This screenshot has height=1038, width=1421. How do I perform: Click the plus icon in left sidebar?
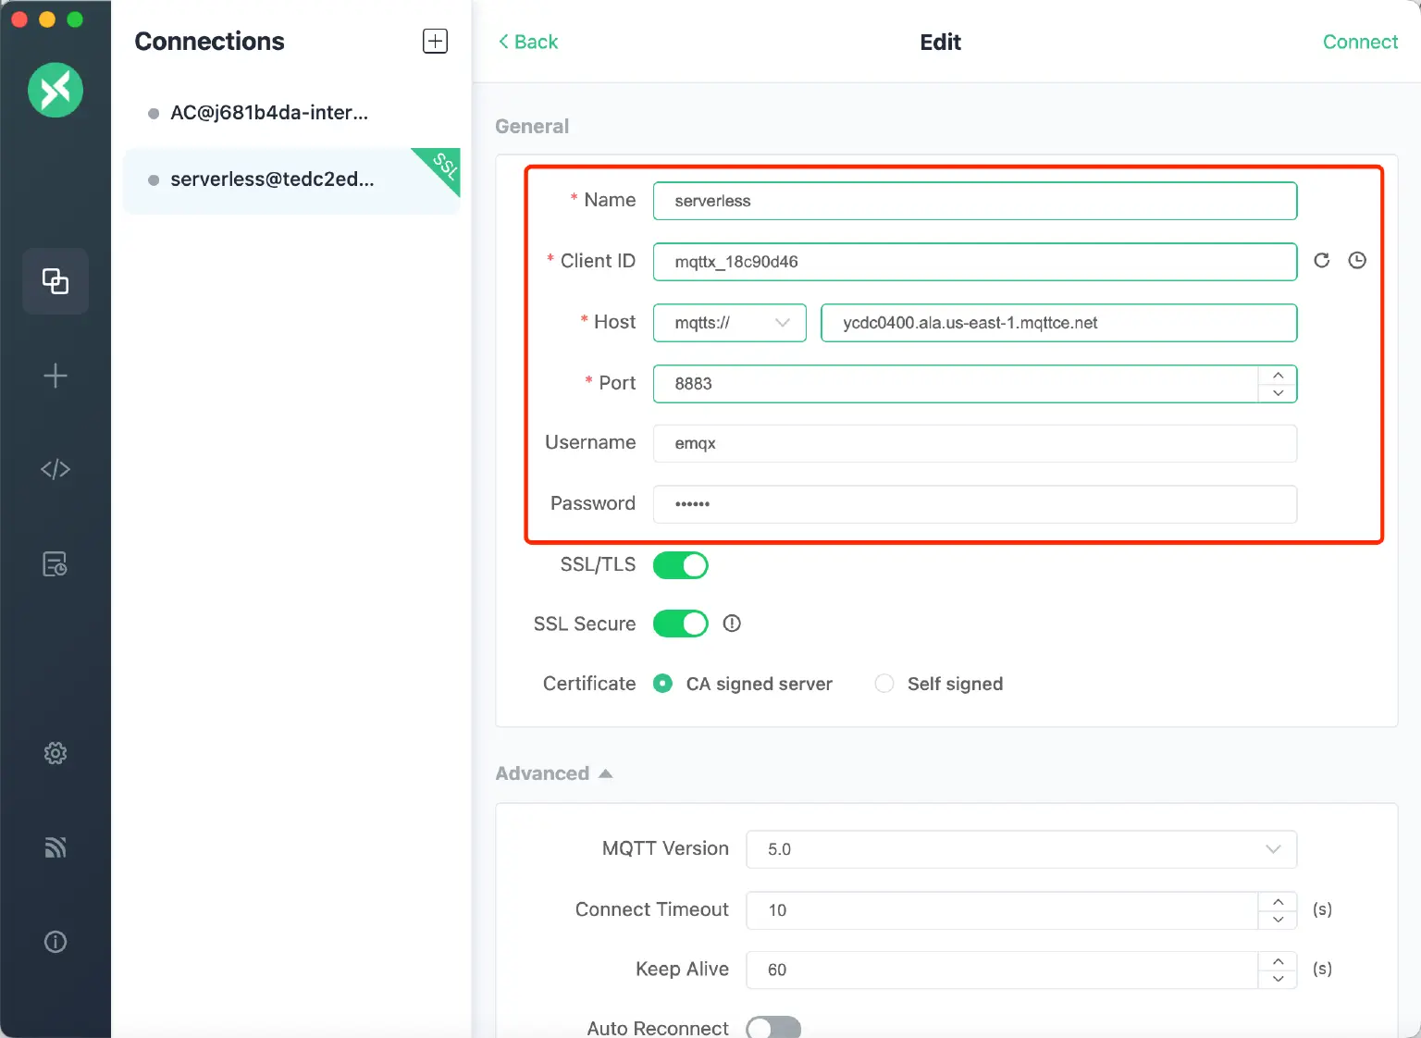56,376
